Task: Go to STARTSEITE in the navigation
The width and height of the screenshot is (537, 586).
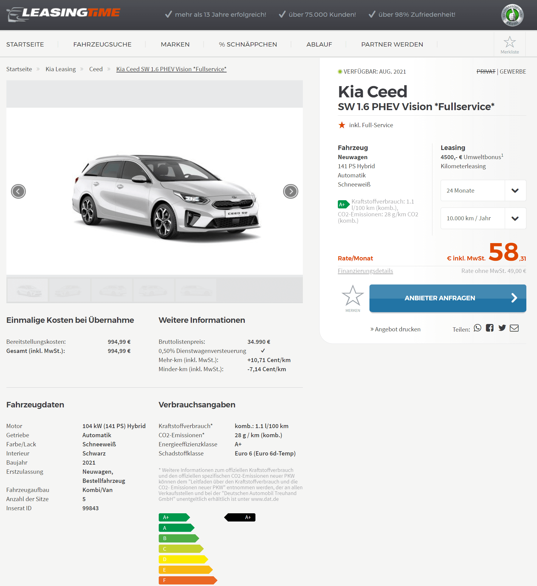Action: [x=25, y=44]
